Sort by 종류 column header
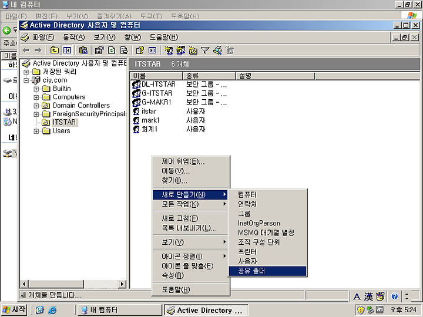Image resolution: width=423 pixels, height=317 pixels. click(209, 76)
